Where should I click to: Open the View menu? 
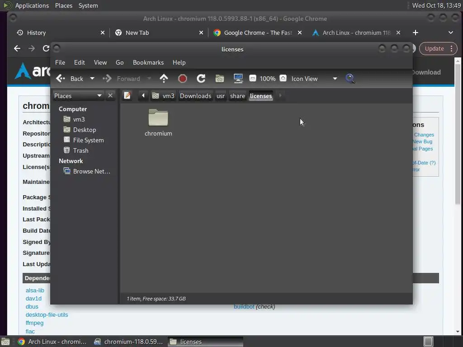[100, 62]
